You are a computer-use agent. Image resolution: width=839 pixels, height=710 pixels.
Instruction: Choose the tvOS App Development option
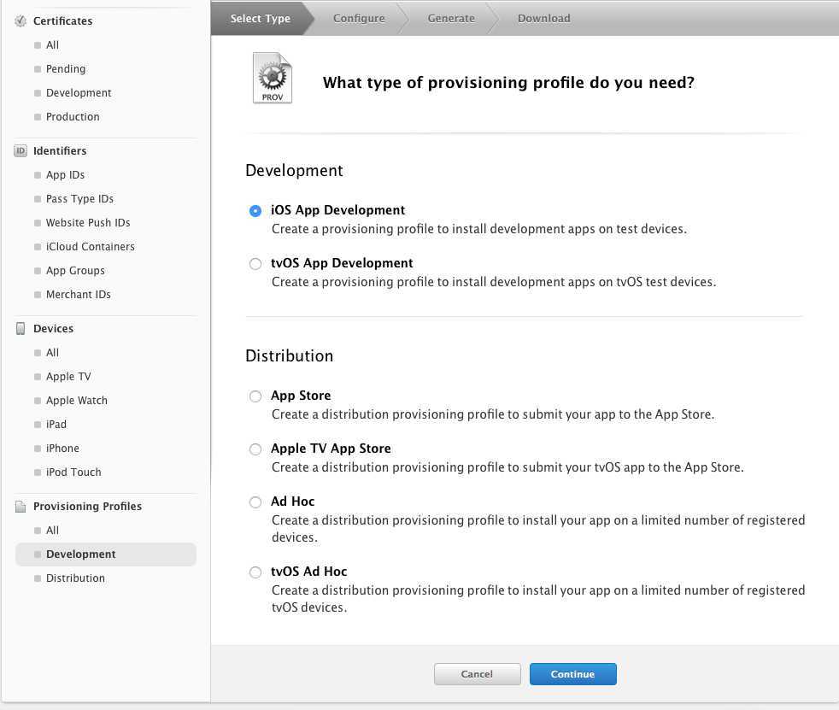(x=255, y=264)
